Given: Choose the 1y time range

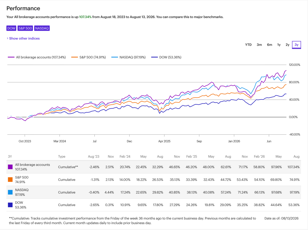Looking at the screenshot, I should (x=279, y=45).
